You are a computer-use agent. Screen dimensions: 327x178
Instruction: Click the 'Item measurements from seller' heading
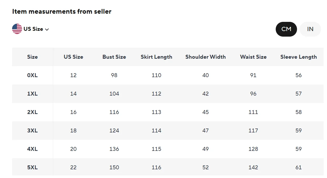62,12
